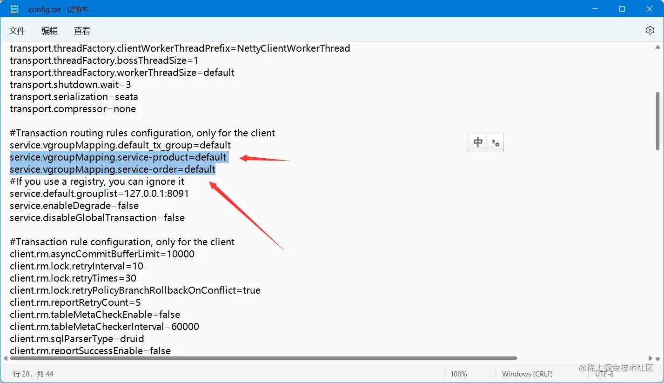Image resolution: width=664 pixels, height=383 pixels.
Task: Click line client.rm.lock.retryPolicyBranchRollbackOnConflict=true
Action: pyautogui.click(x=135, y=290)
